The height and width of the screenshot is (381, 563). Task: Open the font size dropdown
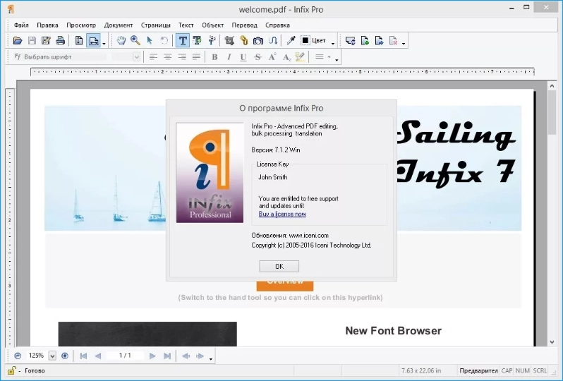click(x=136, y=56)
